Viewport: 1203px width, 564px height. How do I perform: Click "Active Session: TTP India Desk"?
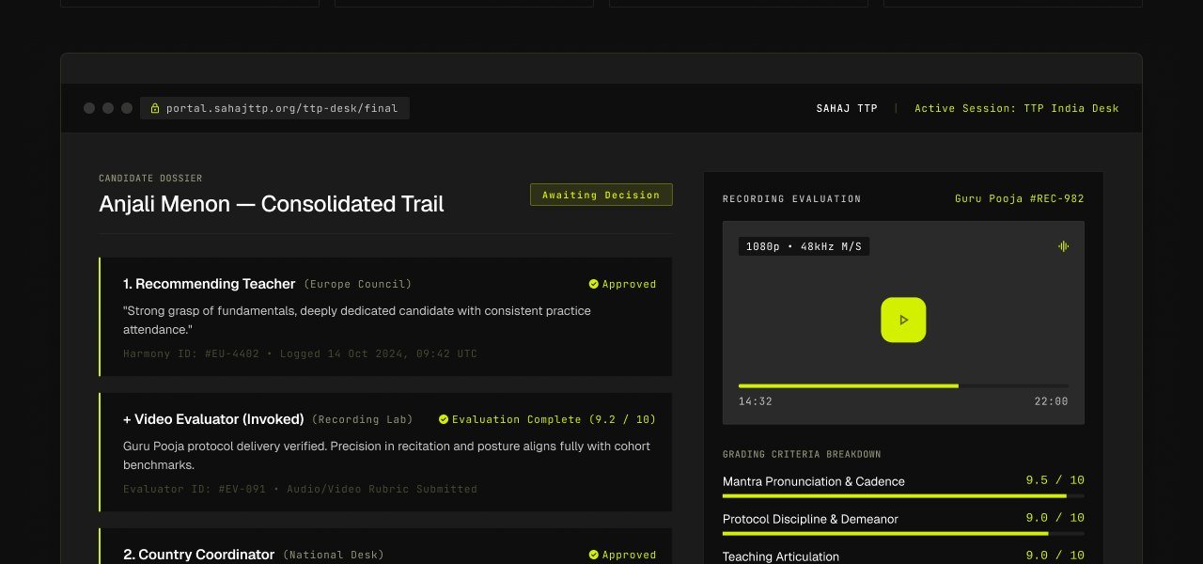pos(1017,108)
